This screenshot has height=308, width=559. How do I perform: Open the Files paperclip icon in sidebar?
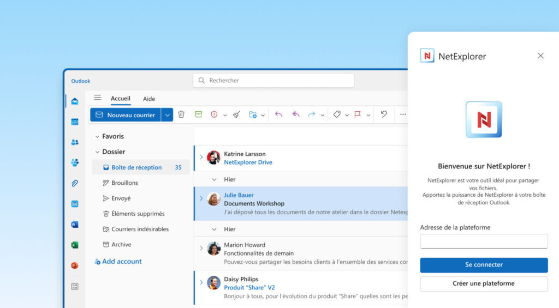pyautogui.click(x=74, y=183)
